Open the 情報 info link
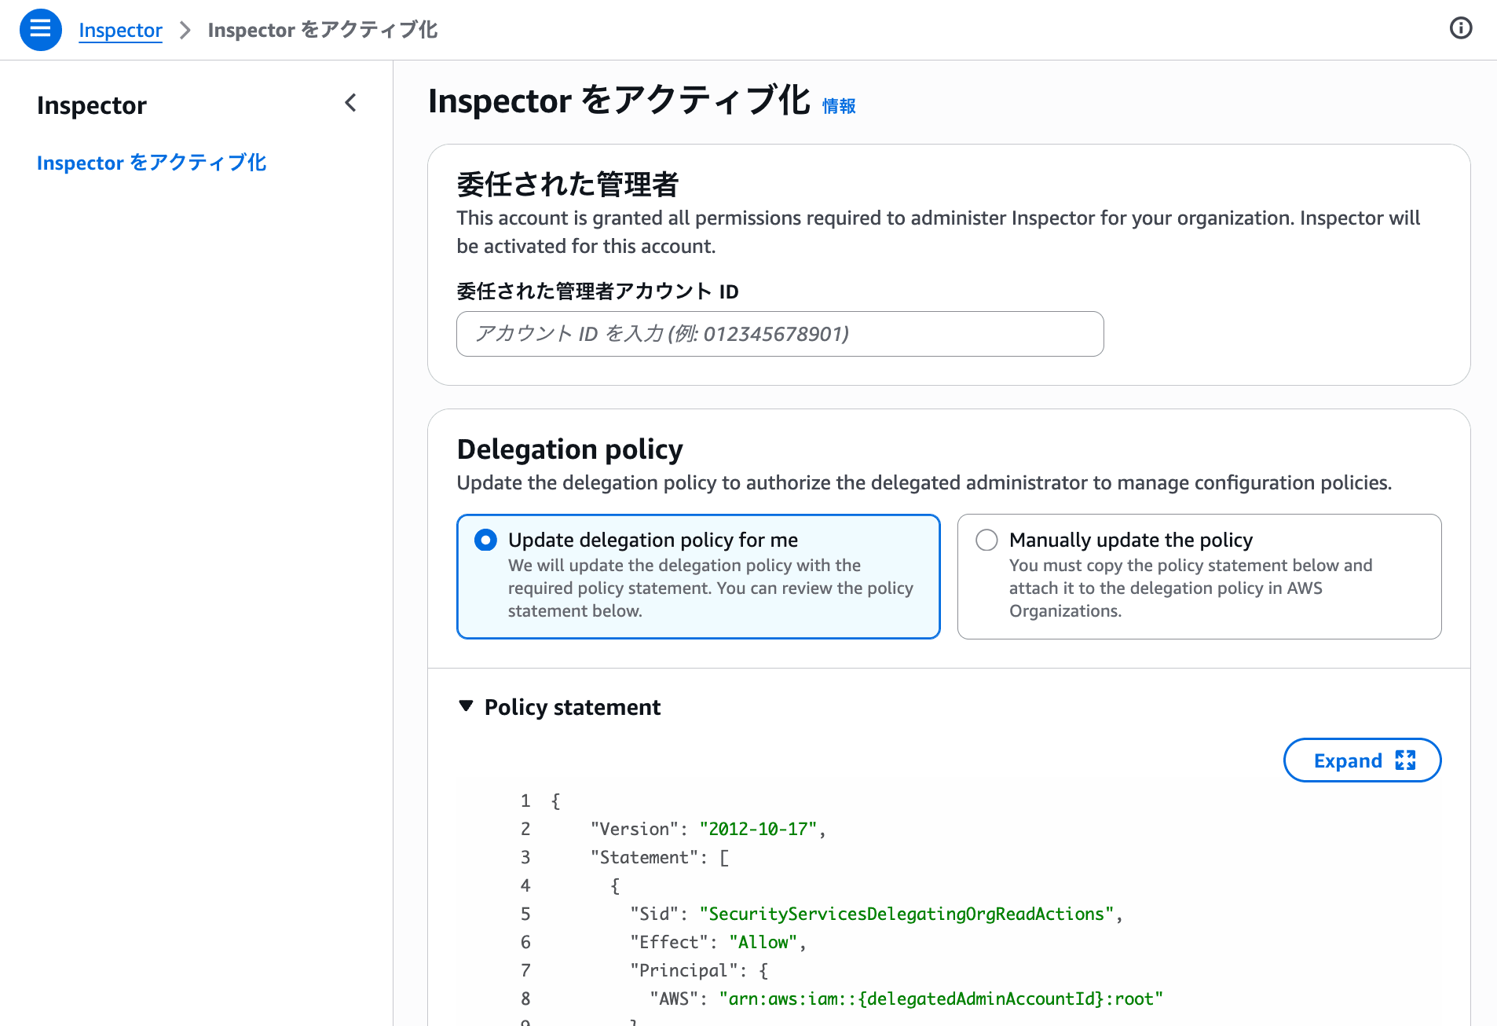This screenshot has width=1497, height=1026. coord(839,106)
